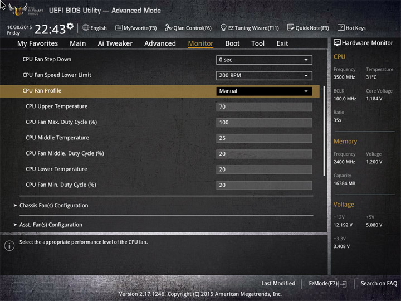Image resolution: width=401 pixels, height=301 pixels.
Task: Switch to the Main tab
Action: tap(78, 43)
